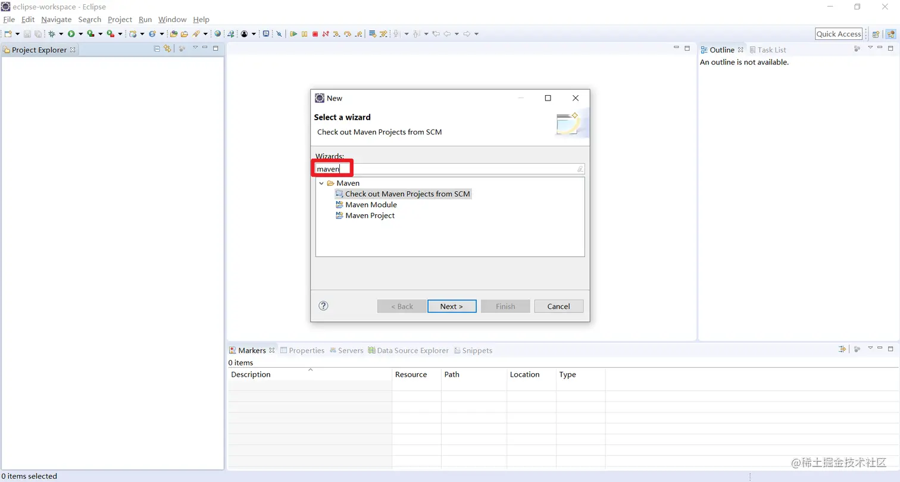Click the New file toolbar icon

click(x=8, y=34)
